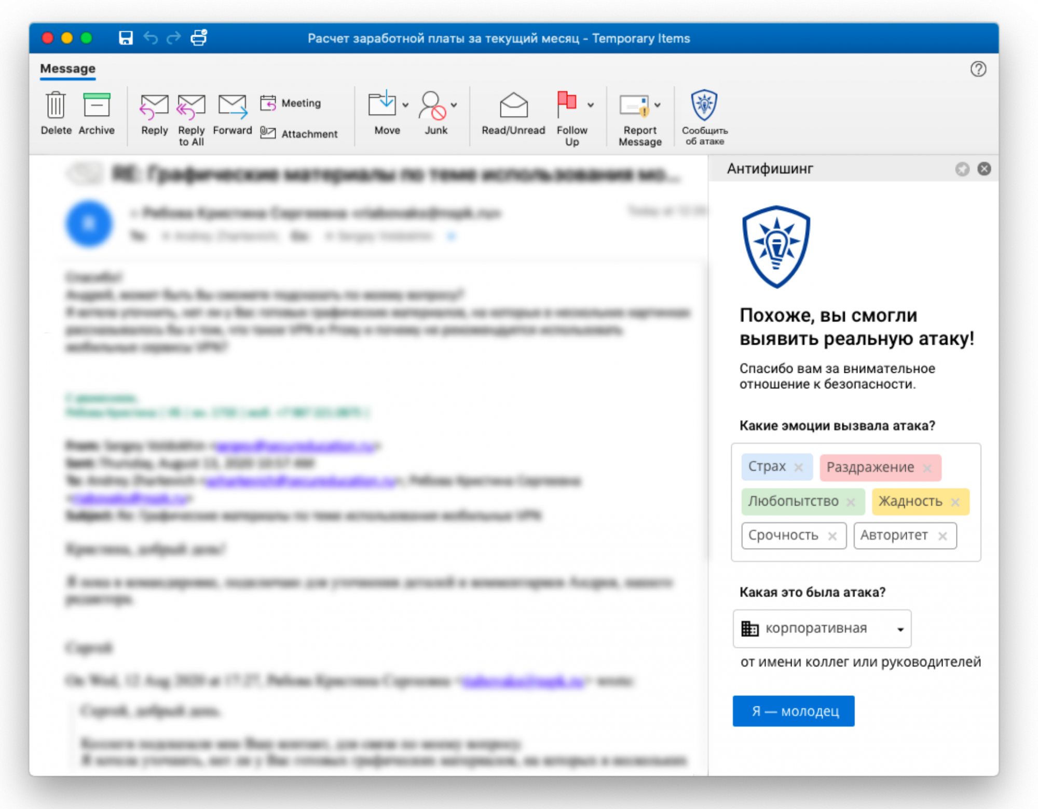1038x809 pixels.
Task: Open the Follow Up flag dropdown arrow
Action: (591, 105)
